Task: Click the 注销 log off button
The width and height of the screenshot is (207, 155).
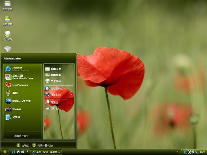Action: point(23,145)
